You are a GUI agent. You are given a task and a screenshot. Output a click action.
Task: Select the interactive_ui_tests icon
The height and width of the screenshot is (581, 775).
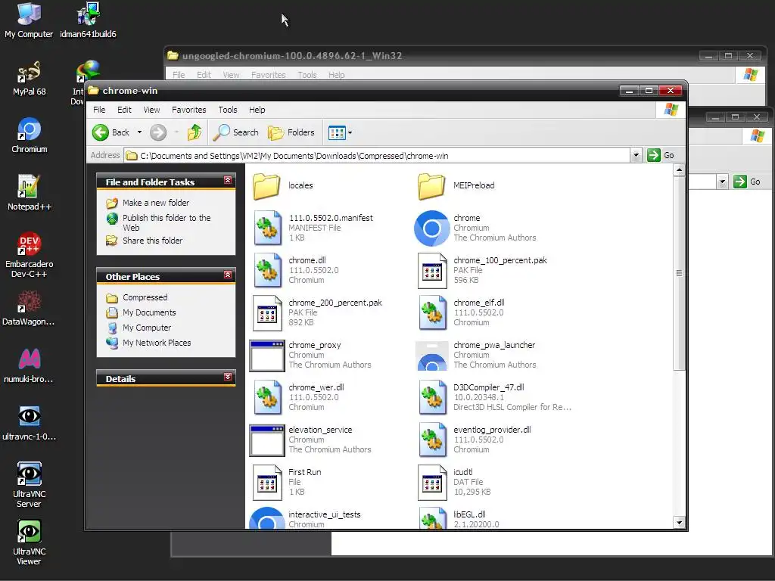[x=267, y=517]
